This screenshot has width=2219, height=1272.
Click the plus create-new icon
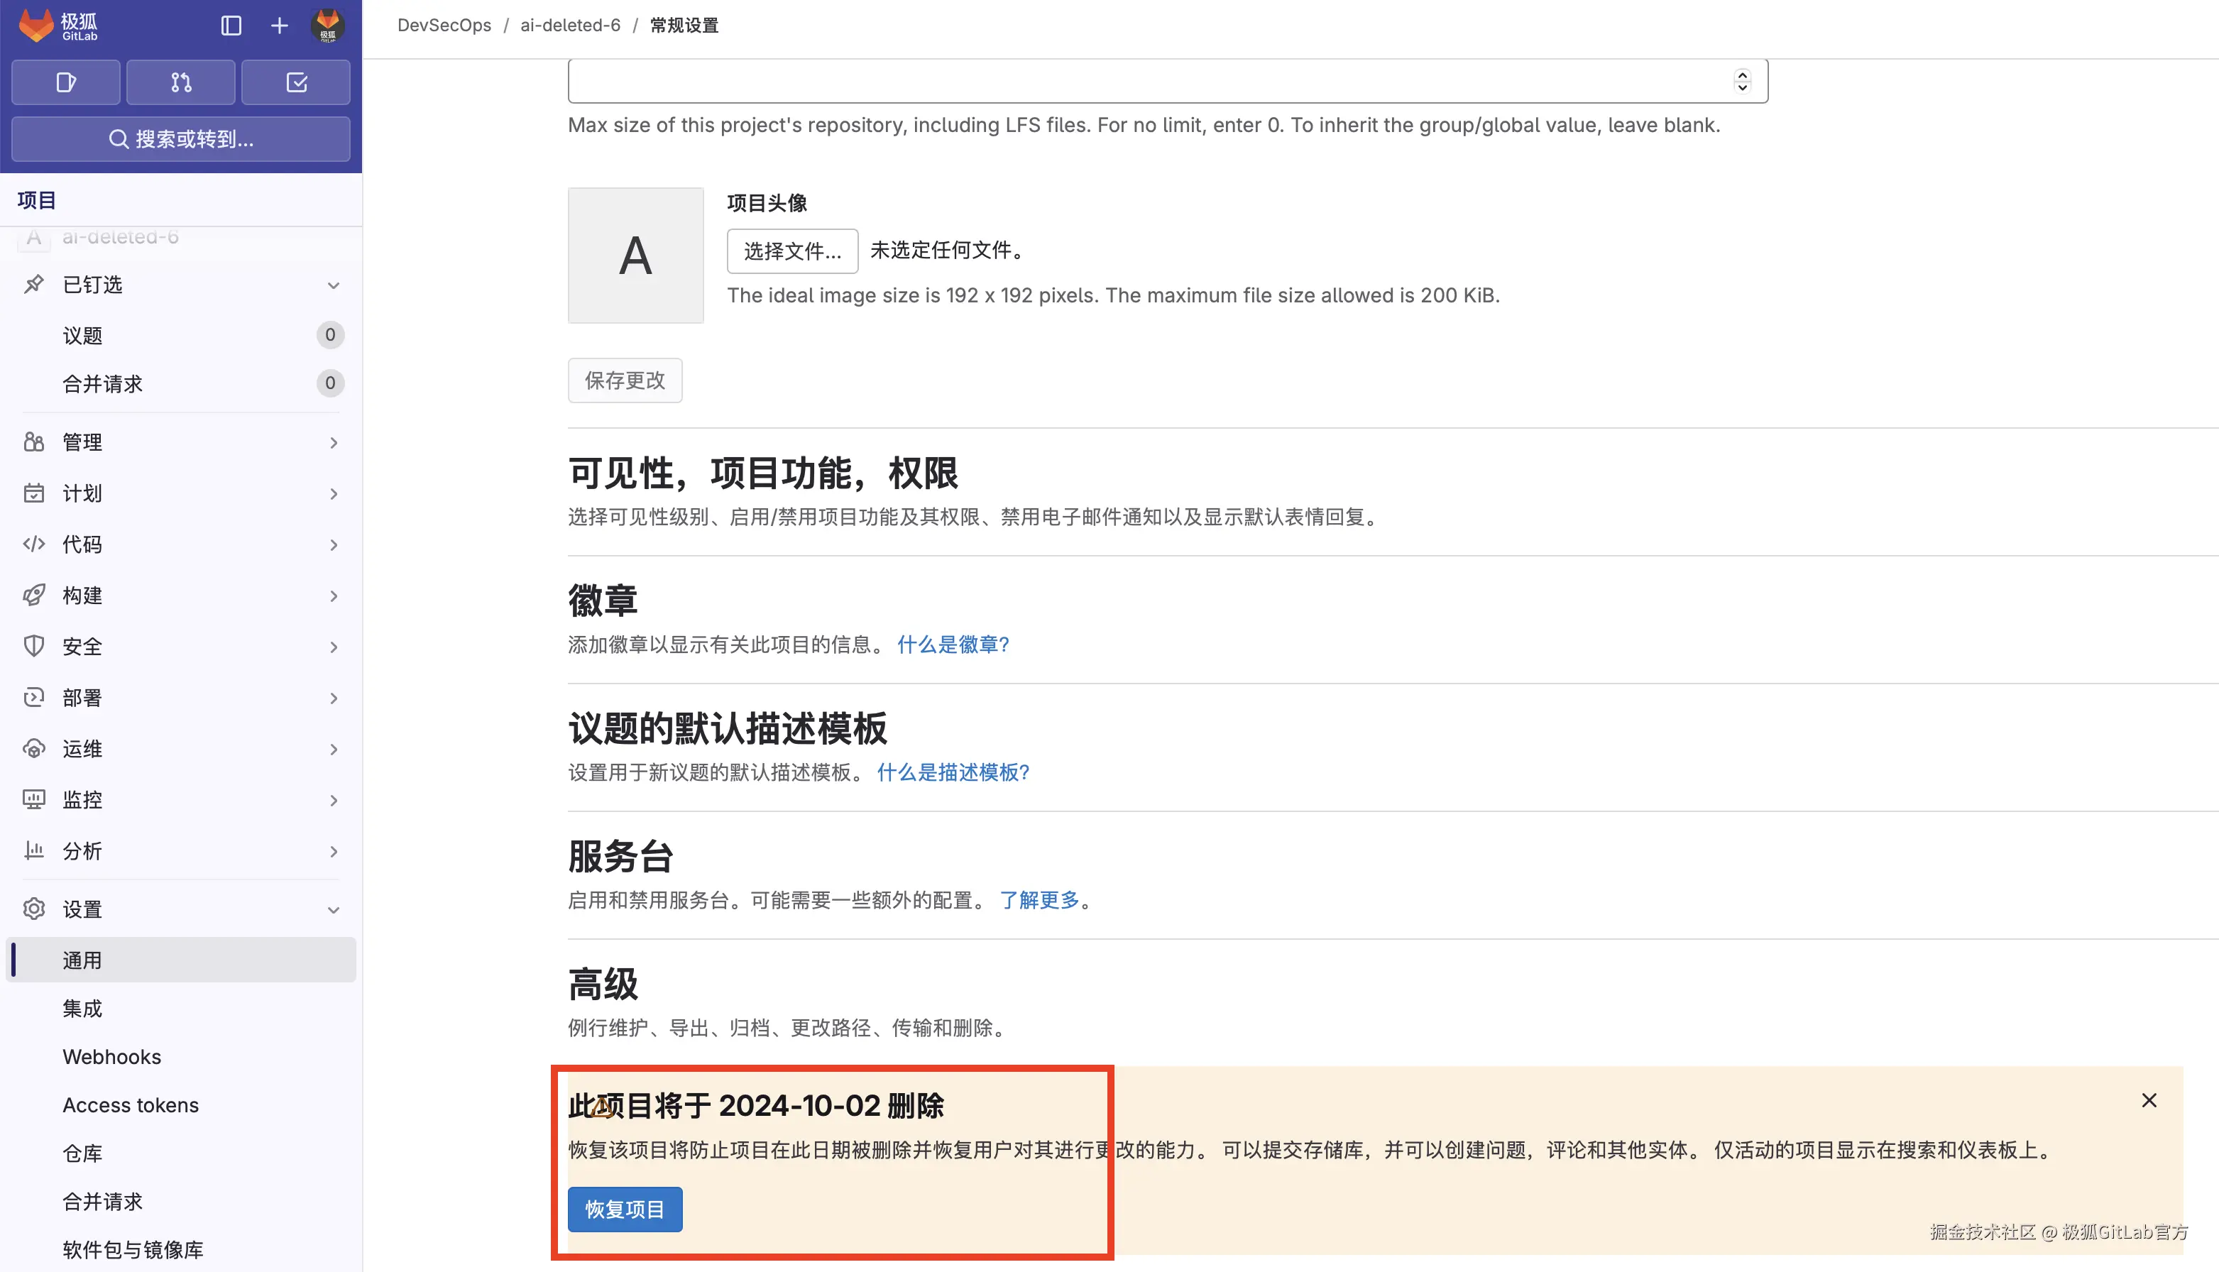pyautogui.click(x=280, y=26)
